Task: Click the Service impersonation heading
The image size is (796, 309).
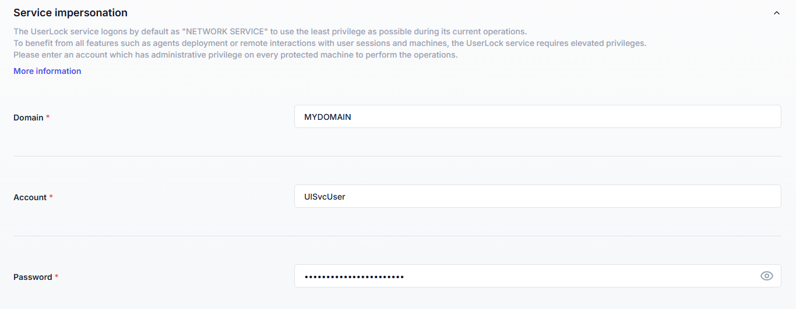Action: click(x=71, y=13)
